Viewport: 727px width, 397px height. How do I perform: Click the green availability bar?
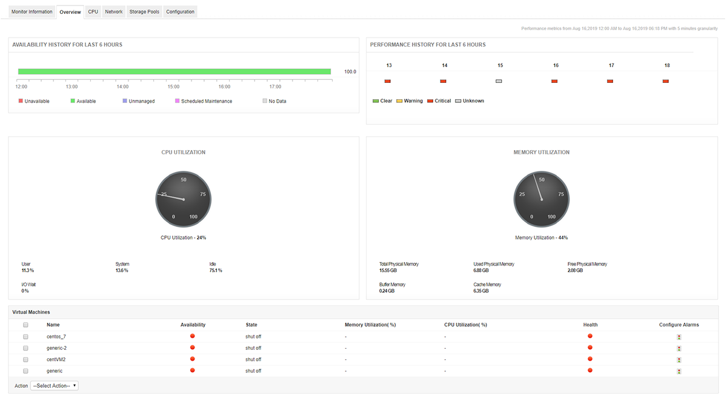tap(174, 71)
